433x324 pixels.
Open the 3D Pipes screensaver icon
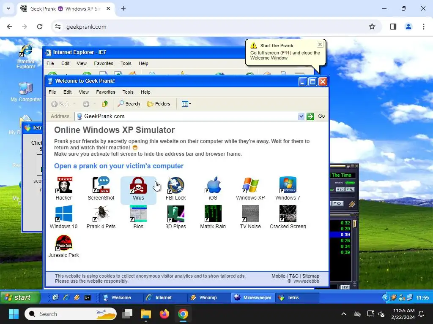click(175, 217)
